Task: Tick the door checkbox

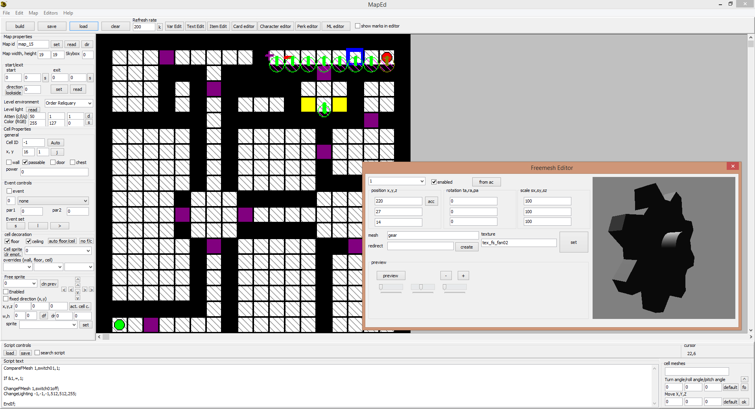Action: [53, 162]
